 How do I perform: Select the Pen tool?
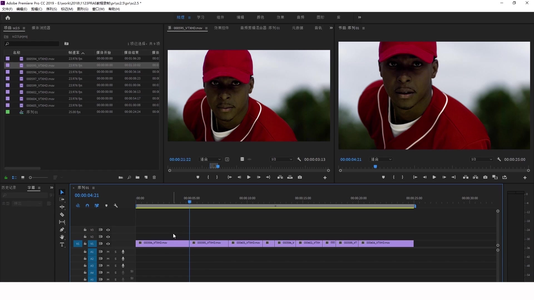coord(62,230)
